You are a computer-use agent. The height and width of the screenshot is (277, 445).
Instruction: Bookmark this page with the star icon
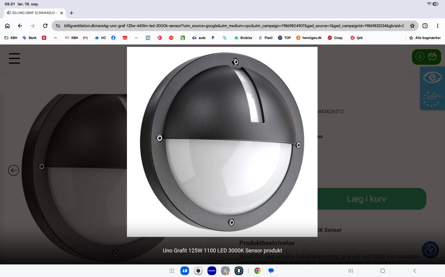pos(412,26)
